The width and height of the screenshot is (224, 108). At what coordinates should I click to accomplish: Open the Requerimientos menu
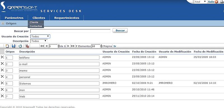(x=67, y=18)
